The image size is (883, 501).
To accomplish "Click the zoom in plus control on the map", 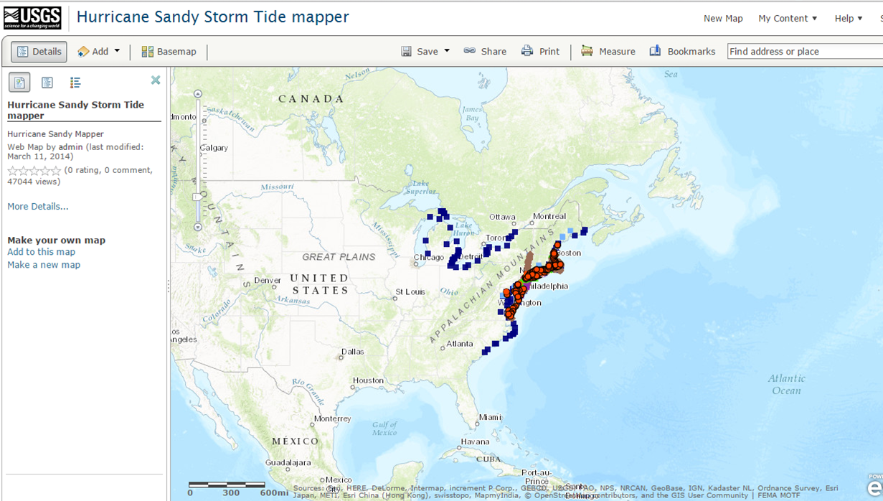I will pos(197,93).
